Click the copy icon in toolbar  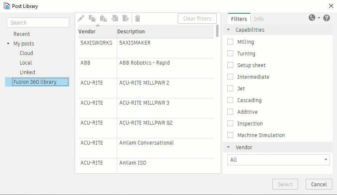[92, 18]
